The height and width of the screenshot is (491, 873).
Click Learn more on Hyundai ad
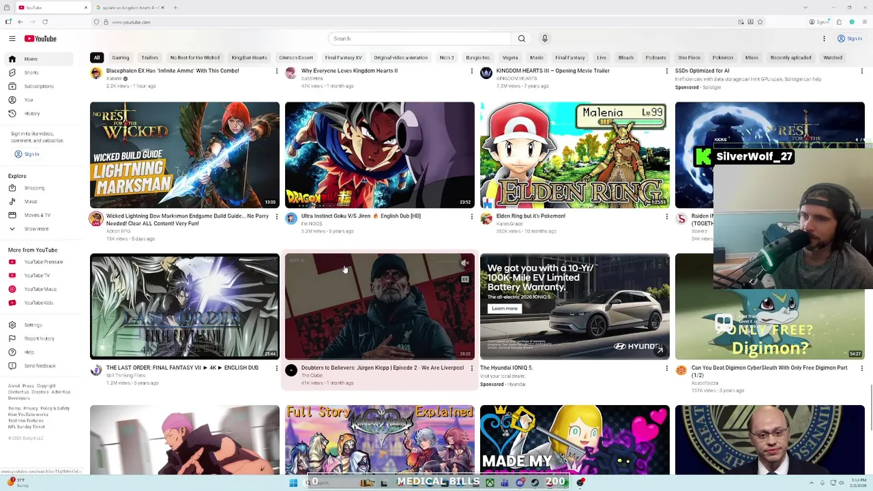pyautogui.click(x=505, y=308)
